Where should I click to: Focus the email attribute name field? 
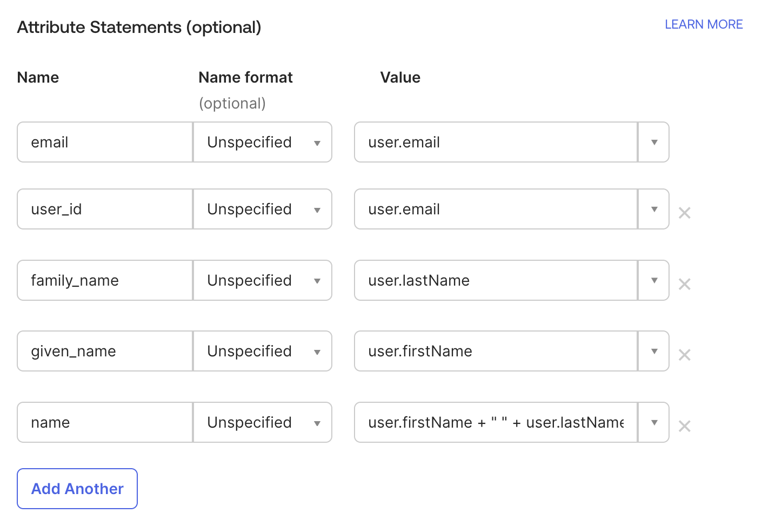(105, 142)
